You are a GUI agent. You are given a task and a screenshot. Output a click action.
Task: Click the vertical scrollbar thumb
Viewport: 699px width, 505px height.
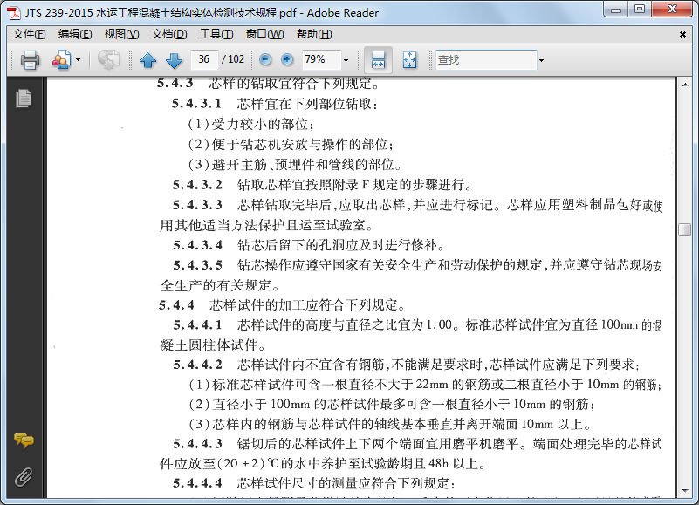(x=685, y=229)
